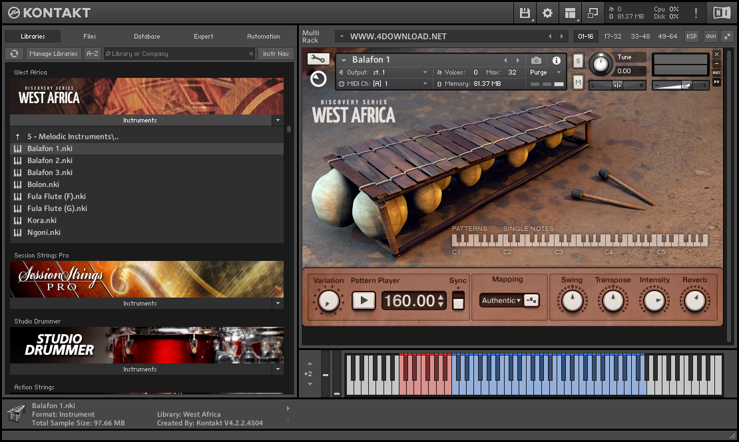Click the NI logo icon
Screen dimensions: 739x442
721,13
